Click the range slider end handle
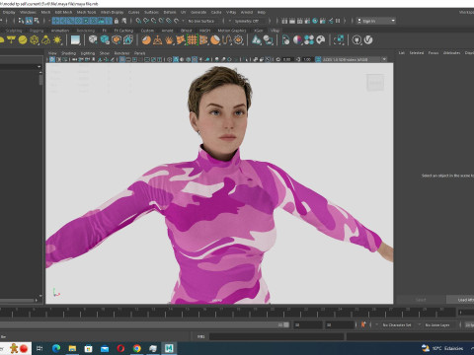This screenshot has width=474, height=355. coord(286,324)
